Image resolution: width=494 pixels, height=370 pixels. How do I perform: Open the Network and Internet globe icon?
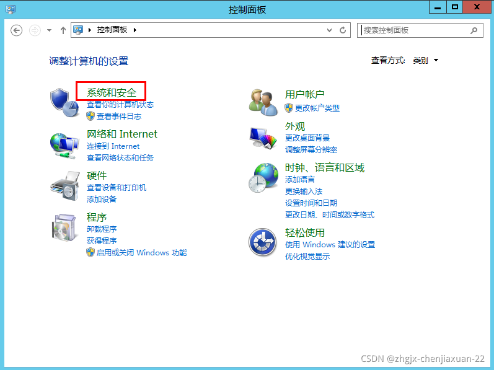click(x=64, y=144)
